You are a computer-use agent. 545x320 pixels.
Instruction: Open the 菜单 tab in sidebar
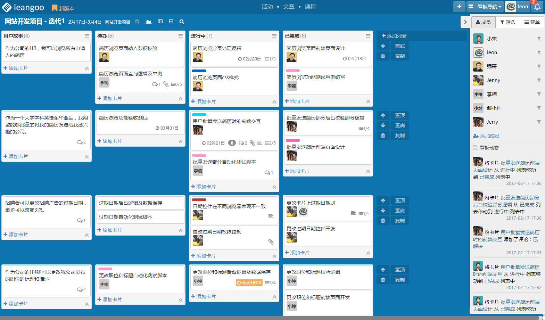click(532, 22)
